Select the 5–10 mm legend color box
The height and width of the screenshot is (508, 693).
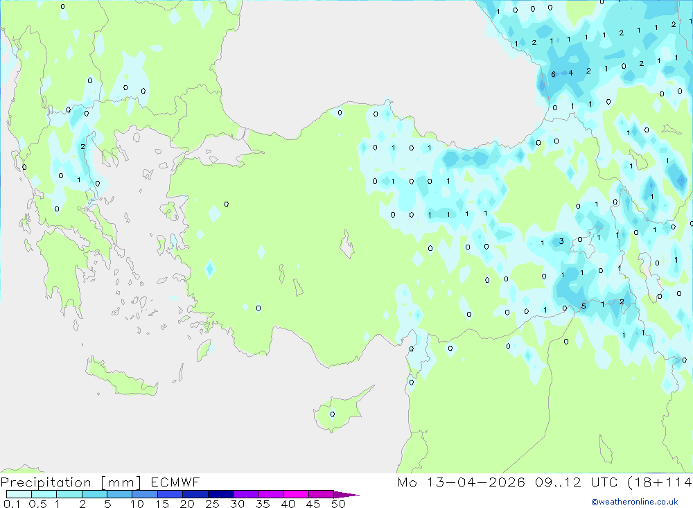(x=120, y=494)
